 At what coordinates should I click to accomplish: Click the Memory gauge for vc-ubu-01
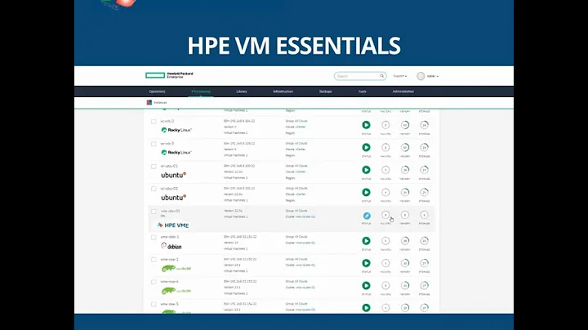click(x=405, y=170)
